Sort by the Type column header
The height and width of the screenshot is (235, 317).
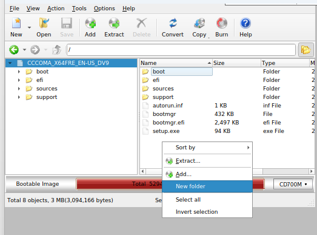click(285, 63)
